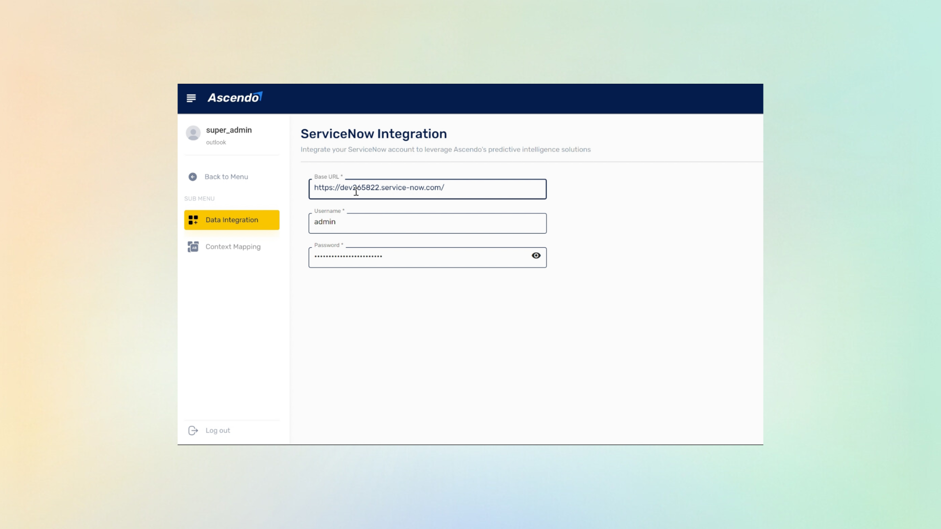This screenshot has height=529, width=941.
Task: Click the Context Mapping icon
Action: [193, 247]
